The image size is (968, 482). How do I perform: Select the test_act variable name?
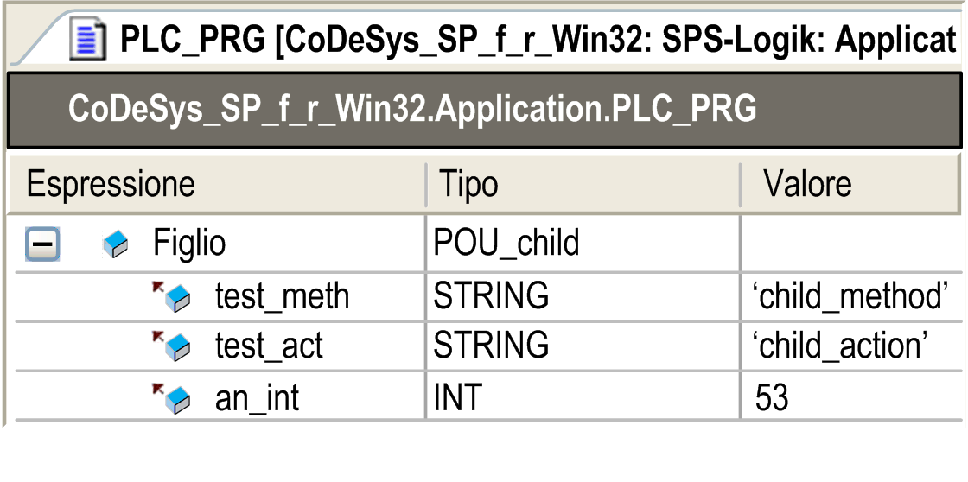(269, 346)
